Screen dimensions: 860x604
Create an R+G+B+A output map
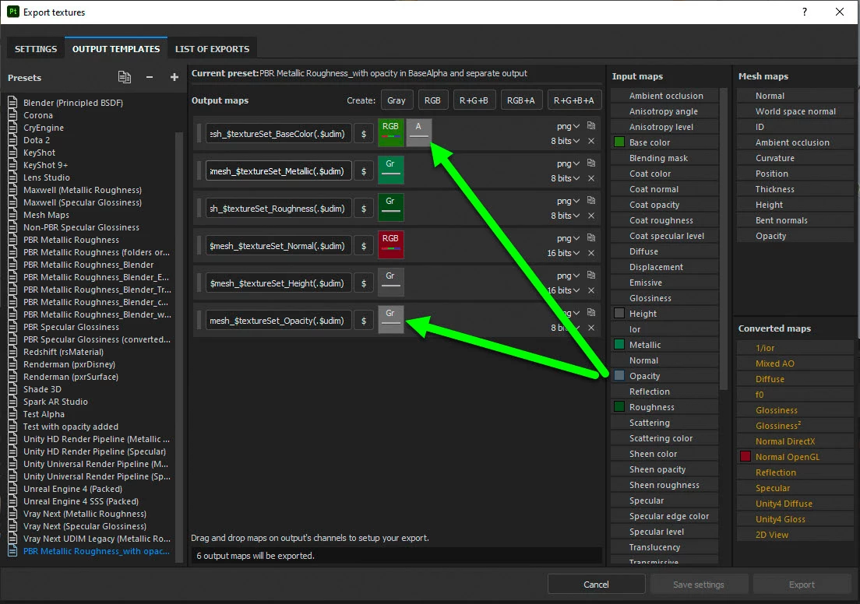point(573,100)
